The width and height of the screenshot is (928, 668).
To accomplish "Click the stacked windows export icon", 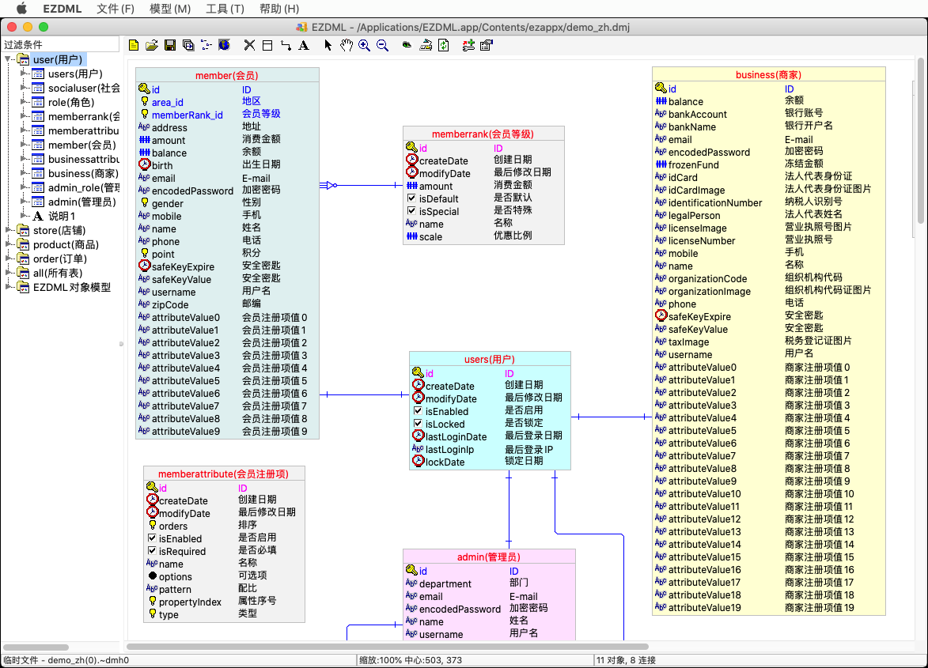I will point(188,46).
